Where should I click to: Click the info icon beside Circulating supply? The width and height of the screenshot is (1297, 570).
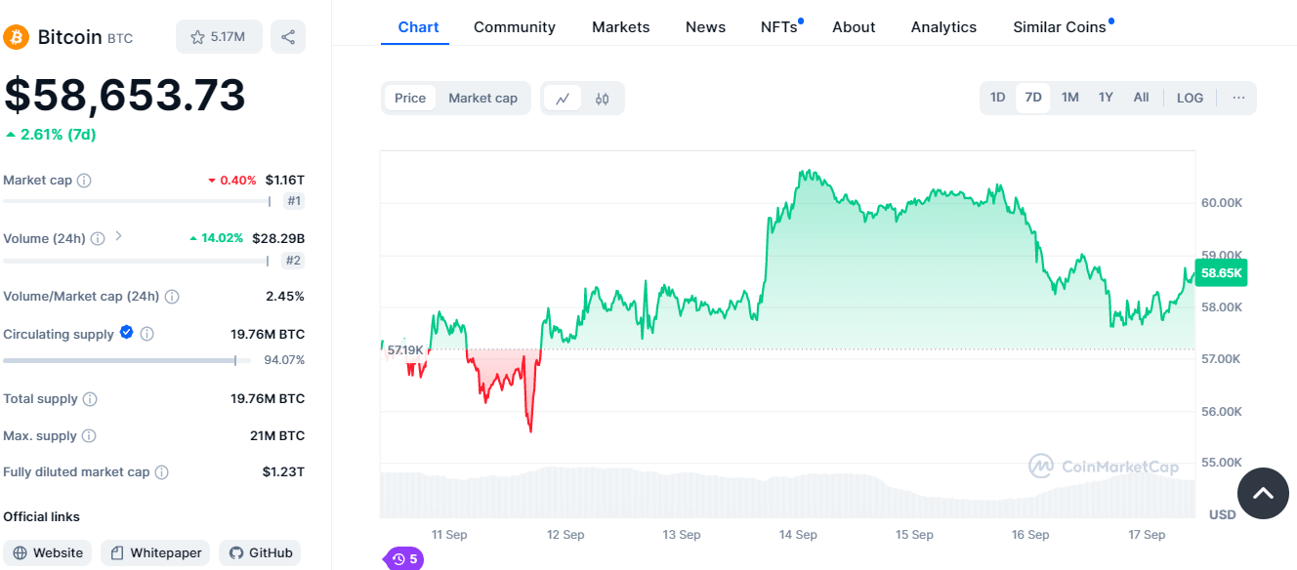tap(147, 334)
